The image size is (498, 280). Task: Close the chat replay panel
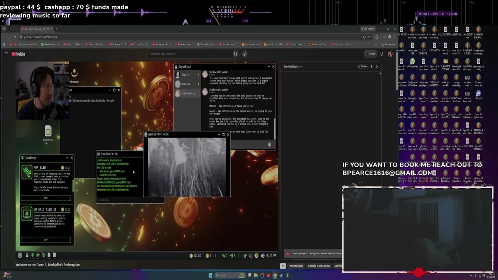[377, 66]
